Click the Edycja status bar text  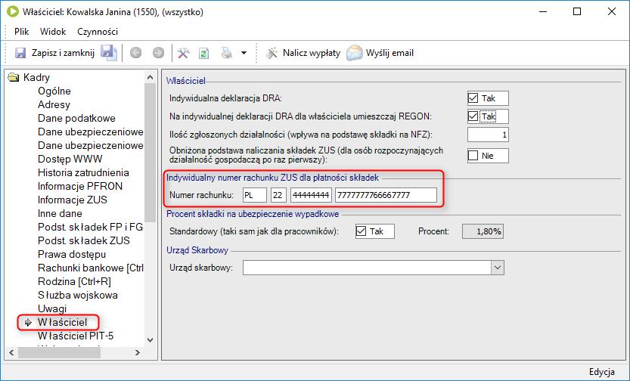click(x=601, y=372)
